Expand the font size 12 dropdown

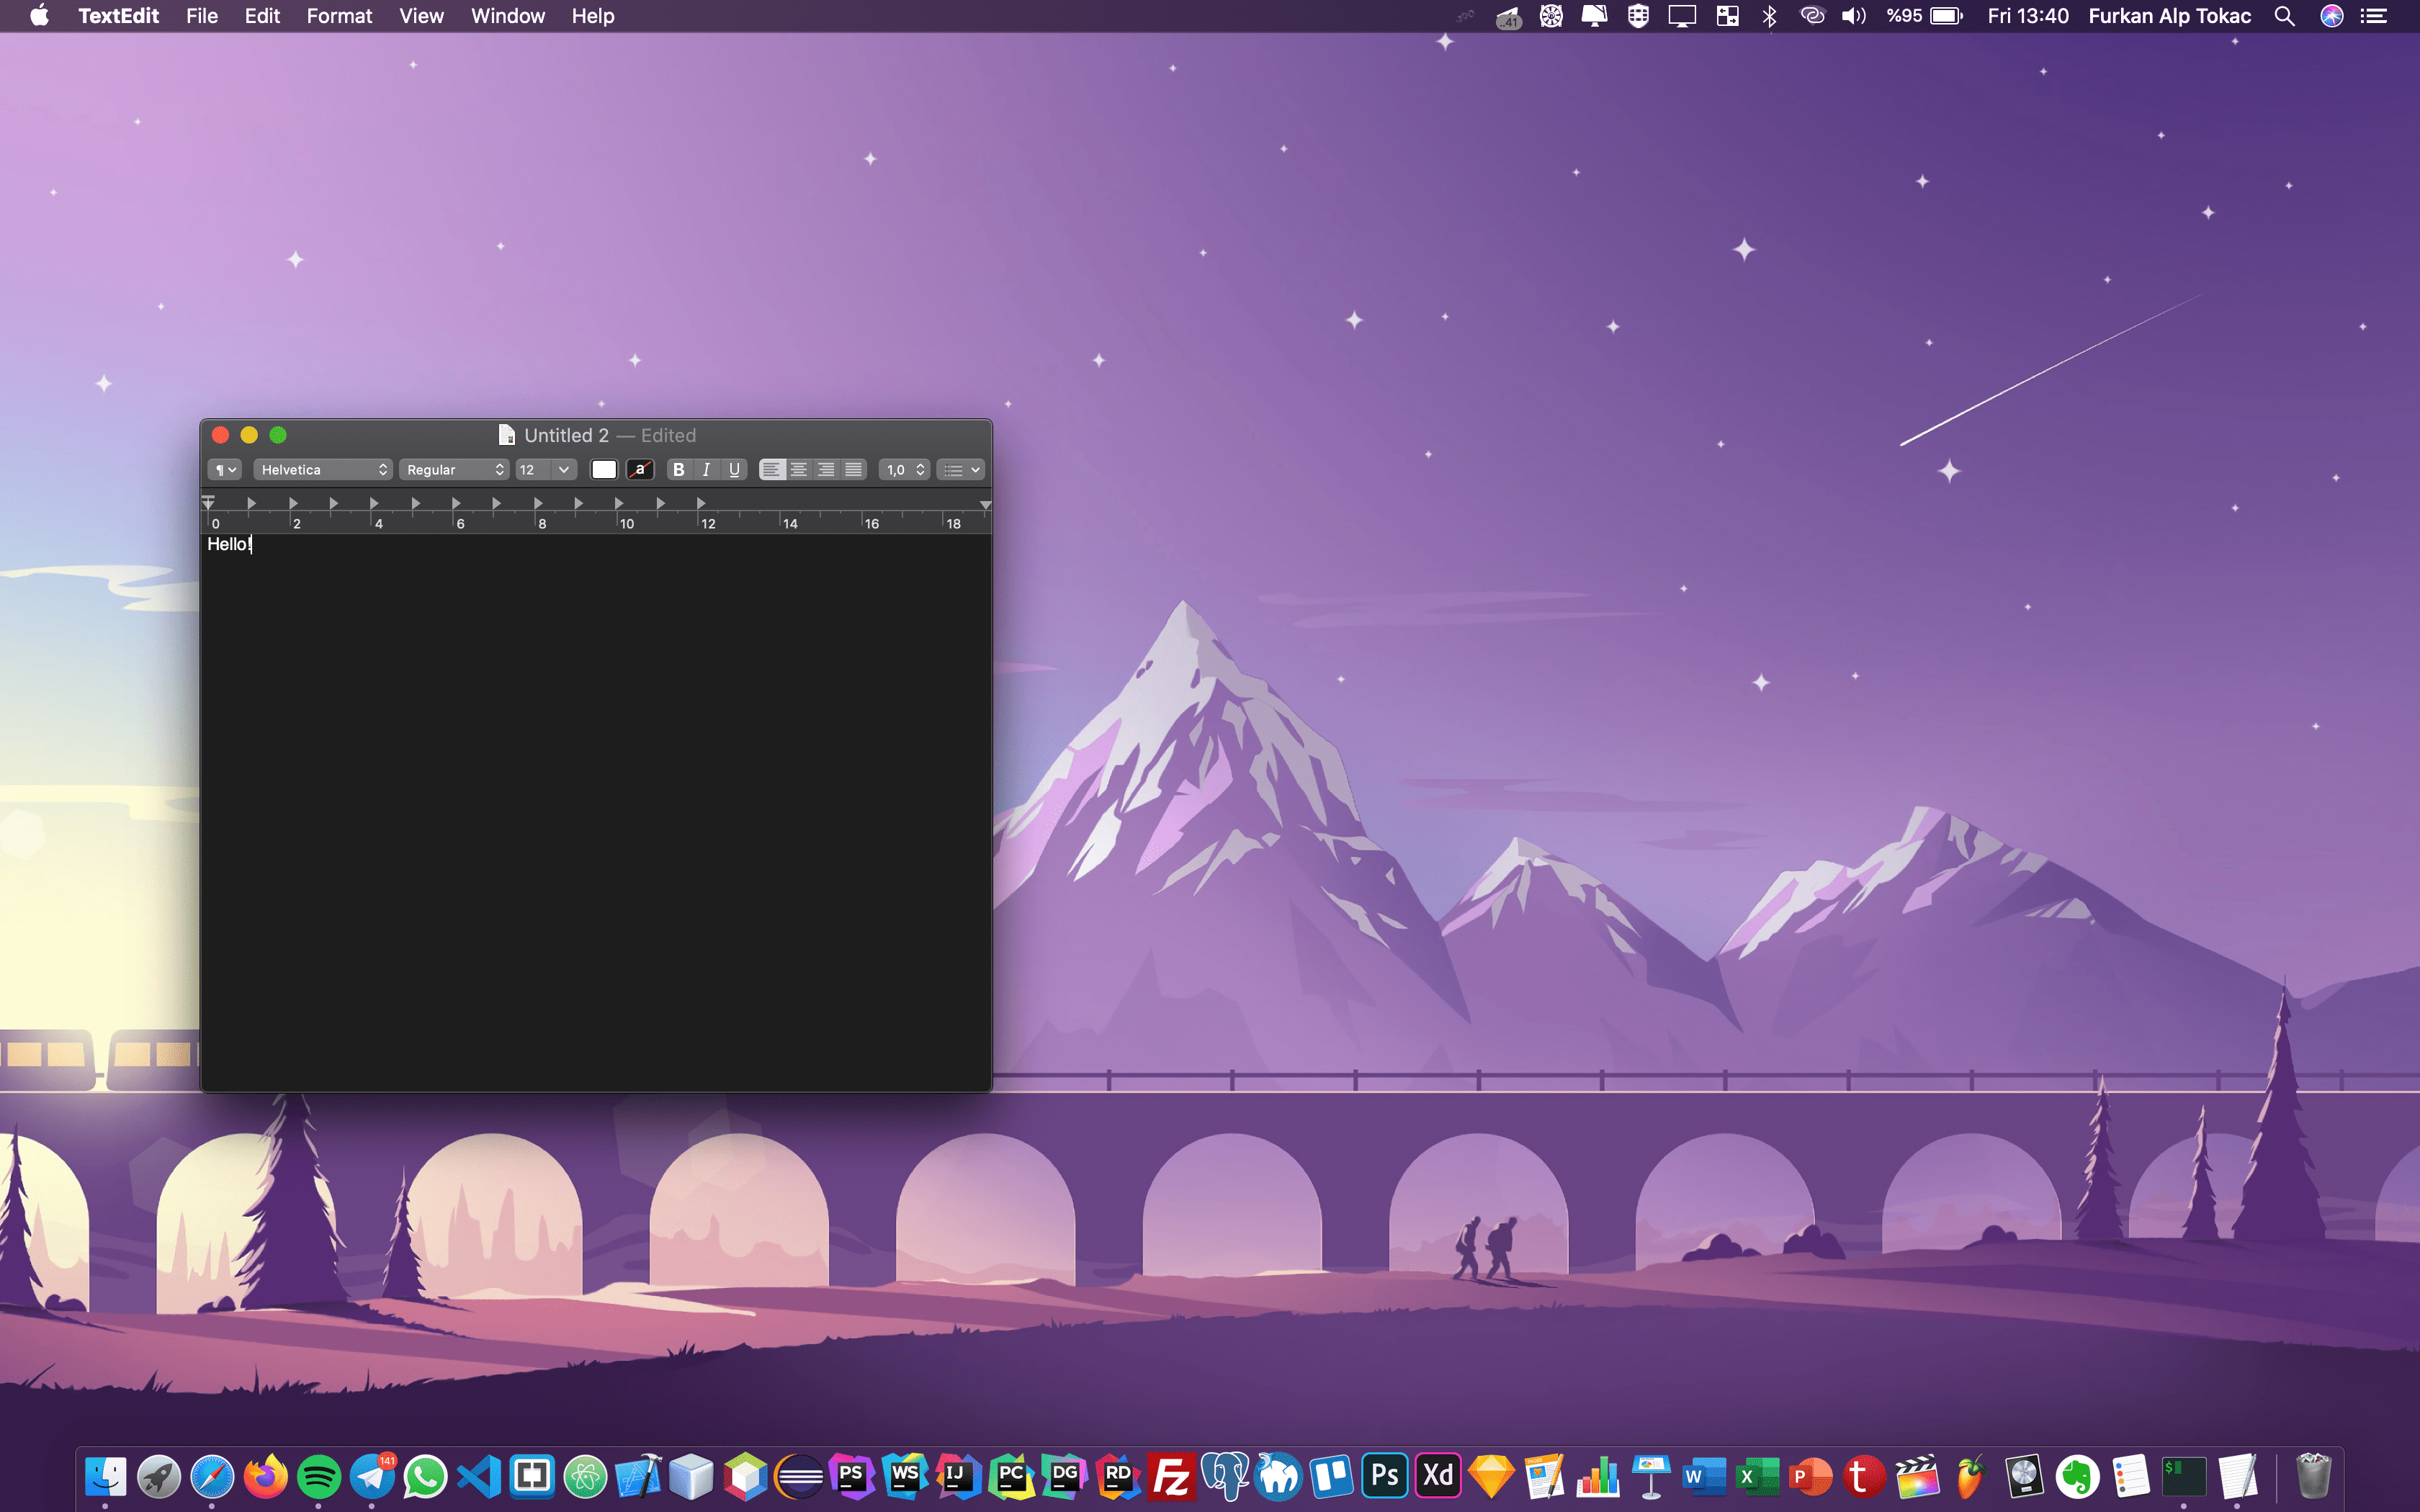[x=563, y=470]
